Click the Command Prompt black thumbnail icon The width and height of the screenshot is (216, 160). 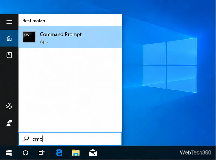tap(29, 37)
